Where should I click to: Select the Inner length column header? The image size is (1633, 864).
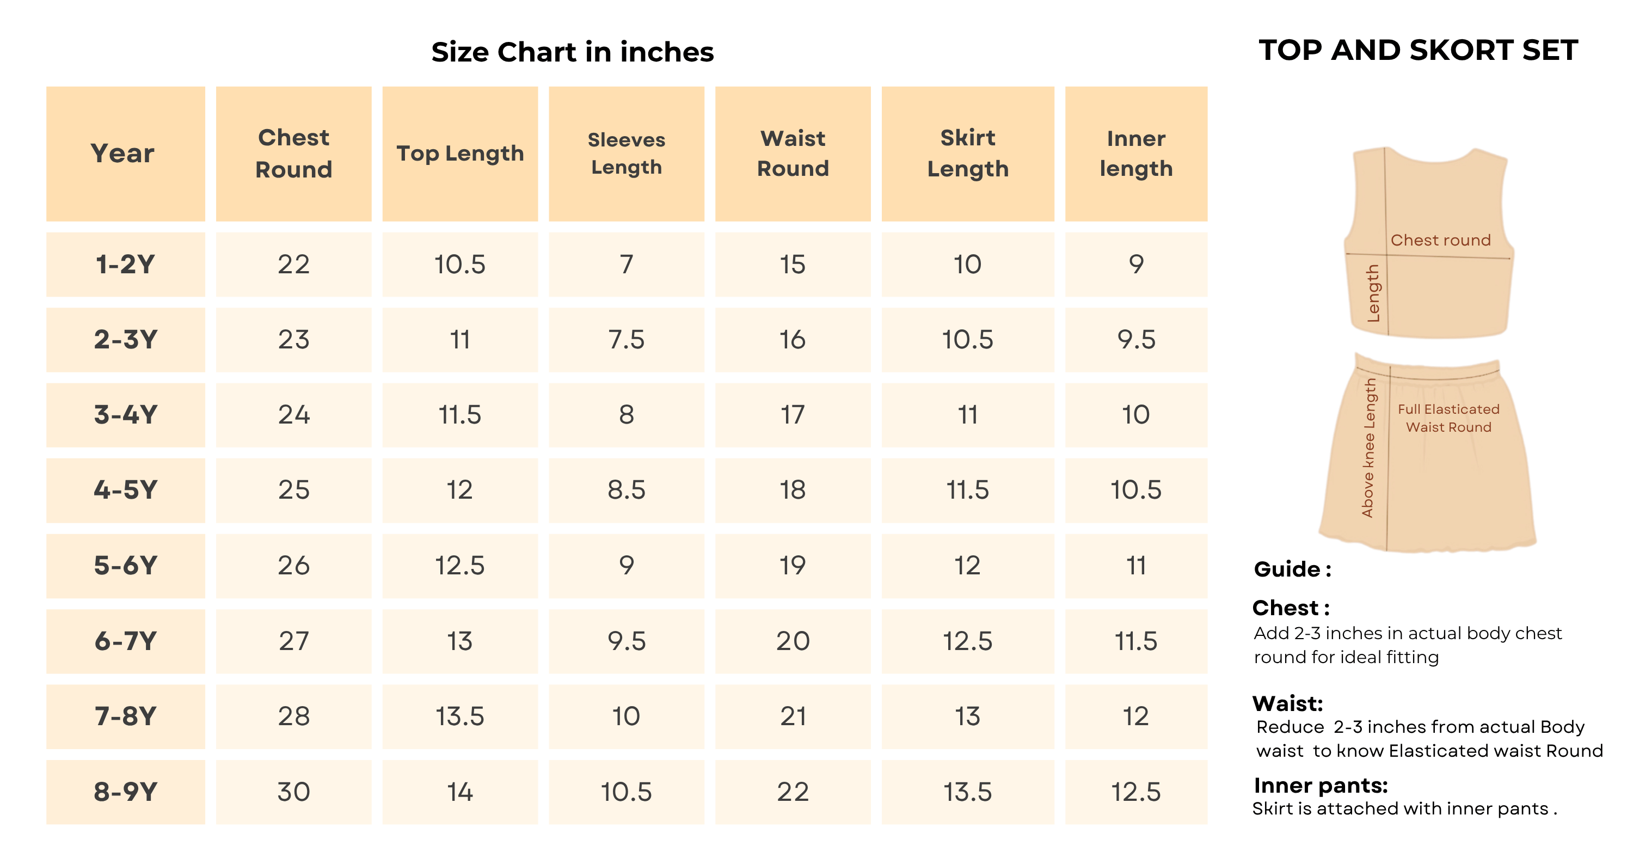click(x=1136, y=154)
